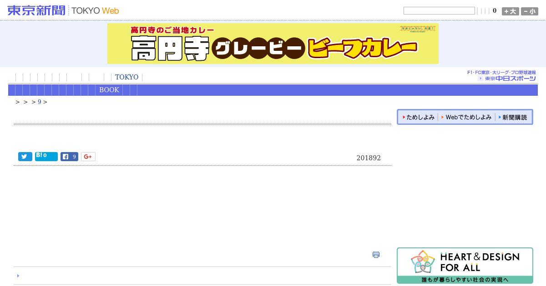Screen dimensions: 546x286
Task: Open the 高円寺グレービービーフカレー banner ad
Action: (x=273, y=44)
